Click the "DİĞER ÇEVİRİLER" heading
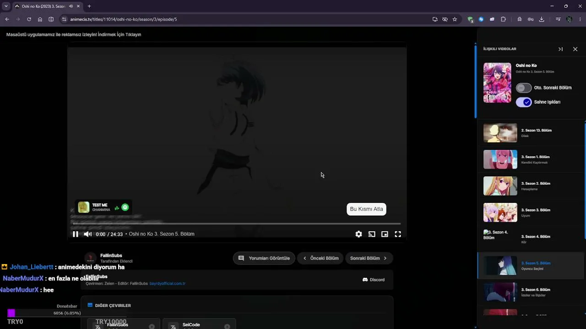This screenshot has width=586, height=329. coord(113,305)
